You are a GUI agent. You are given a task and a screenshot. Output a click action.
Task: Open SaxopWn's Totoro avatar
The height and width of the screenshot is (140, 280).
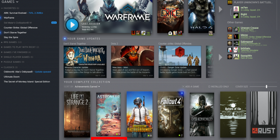236,57
